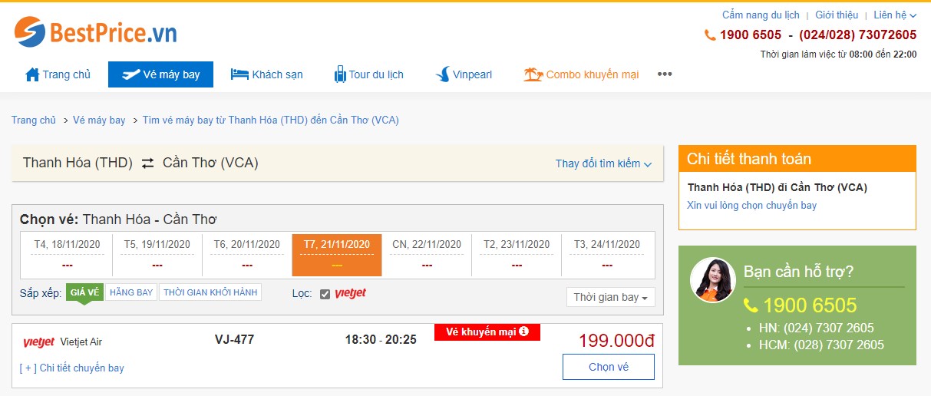Click the Vé khuyến mại red badge
The height and width of the screenshot is (396, 931).
487,332
